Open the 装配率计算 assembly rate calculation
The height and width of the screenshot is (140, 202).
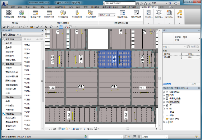pos(122,14)
